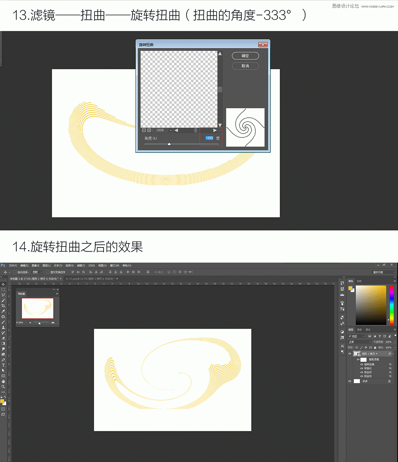
Task: Click zoom-in plus in Twirl preview
Action: pyautogui.click(x=149, y=130)
